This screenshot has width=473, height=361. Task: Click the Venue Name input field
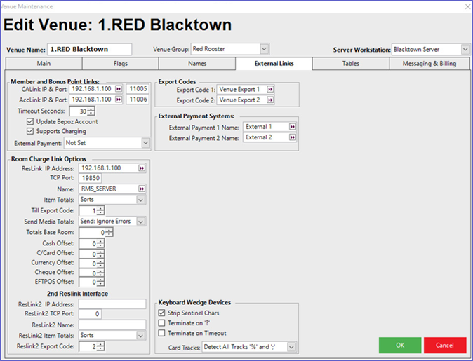click(90, 50)
